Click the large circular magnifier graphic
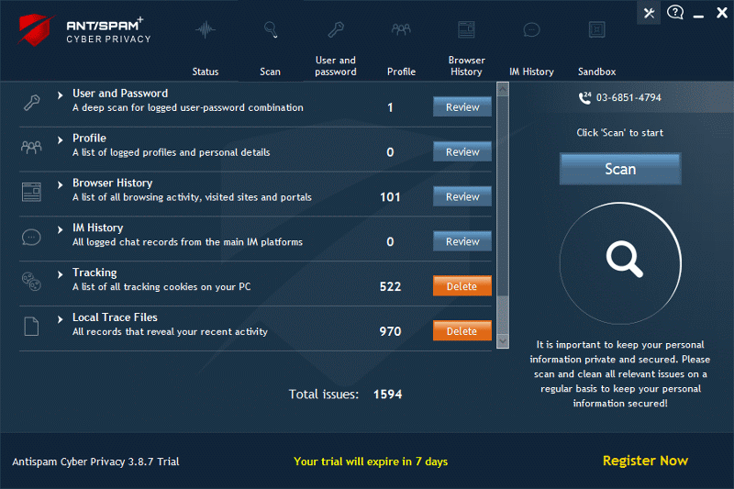 tap(620, 263)
